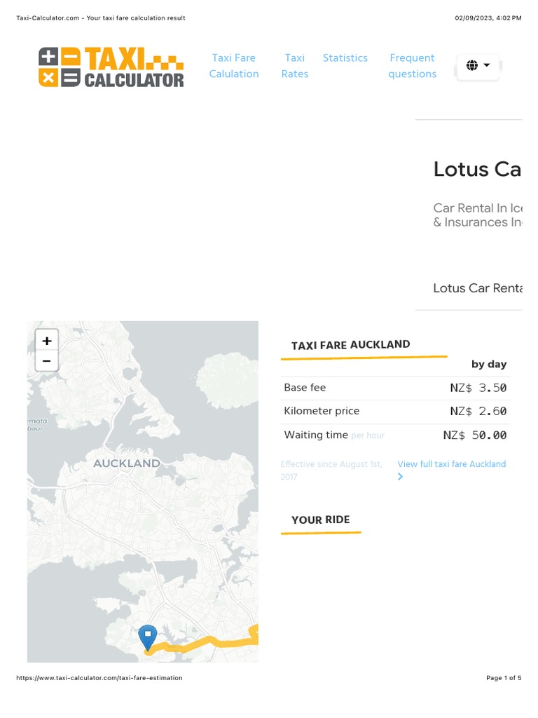Open the globe language selector

[478, 66]
